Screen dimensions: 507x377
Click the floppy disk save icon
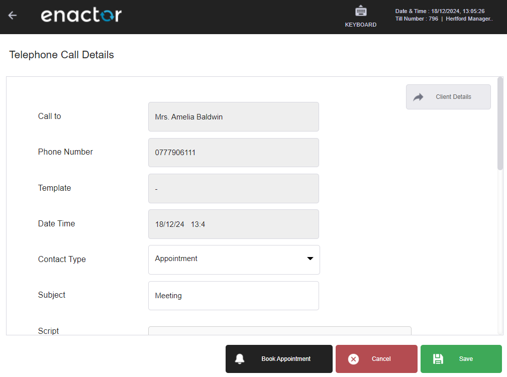(x=438, y=359)
